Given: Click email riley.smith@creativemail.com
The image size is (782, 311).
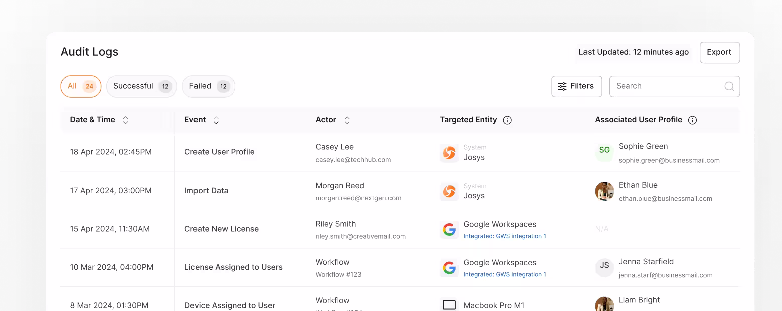Looking at the screenshot, I should [360, 236].
